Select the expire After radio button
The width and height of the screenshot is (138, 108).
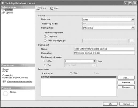(45, 61)
